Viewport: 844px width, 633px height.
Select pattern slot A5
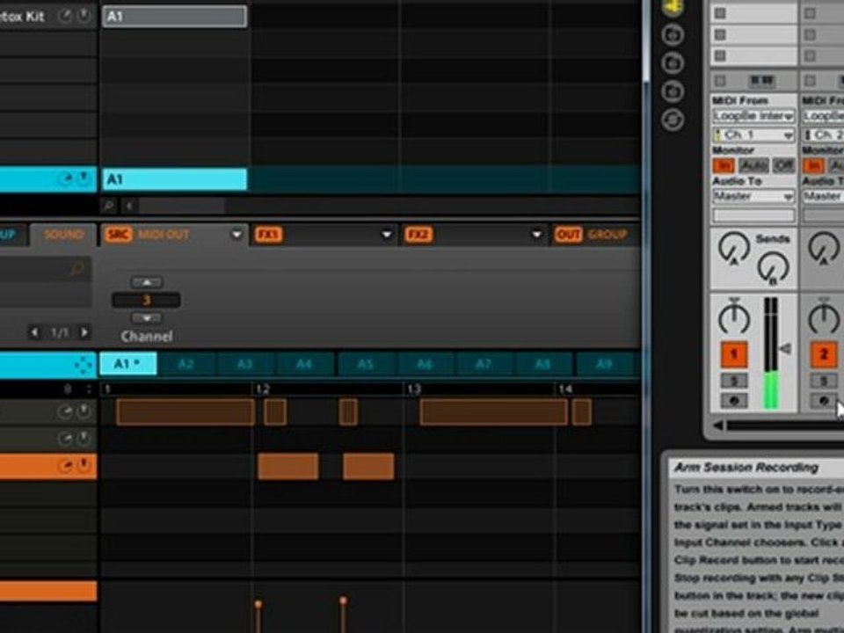(366, 364)
